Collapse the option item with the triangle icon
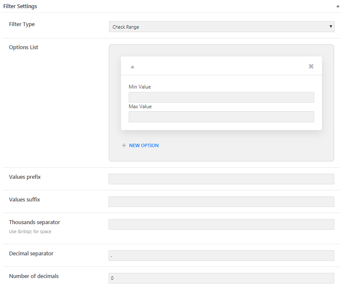 (x=133, y=67)
